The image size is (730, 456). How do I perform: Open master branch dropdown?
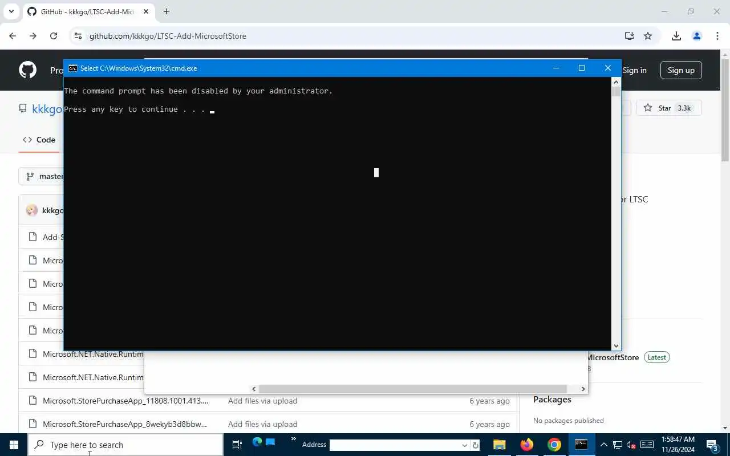click(x=42, y=176)
